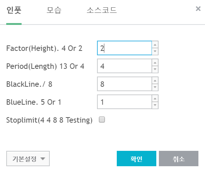Click the Period(Length) input field
205x175 pixels.
coord(124,66)
